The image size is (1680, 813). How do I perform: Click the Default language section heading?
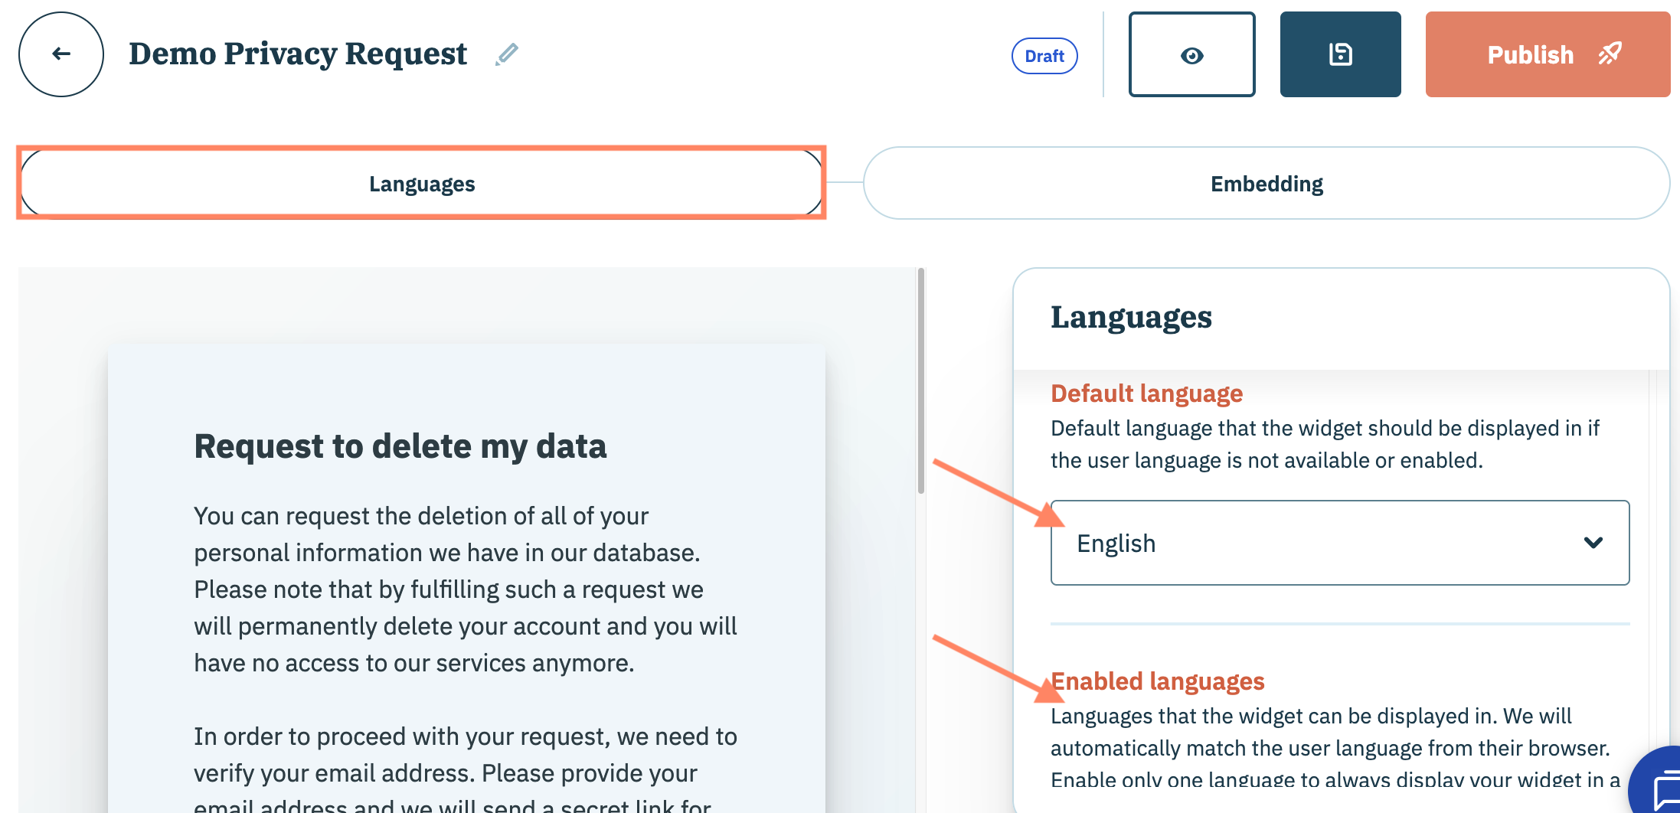(x=1146, y=393)
